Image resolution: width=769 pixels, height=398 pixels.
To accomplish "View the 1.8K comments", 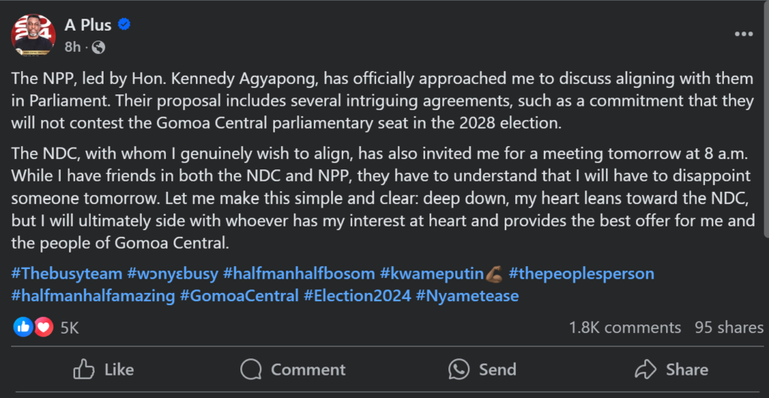I will pyautogui.click(x=625, y=328).
